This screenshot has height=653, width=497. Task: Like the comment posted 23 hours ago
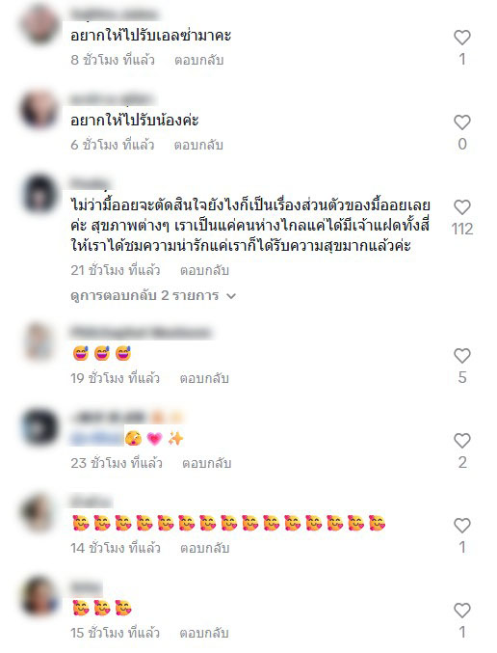[x=461, y=441]
